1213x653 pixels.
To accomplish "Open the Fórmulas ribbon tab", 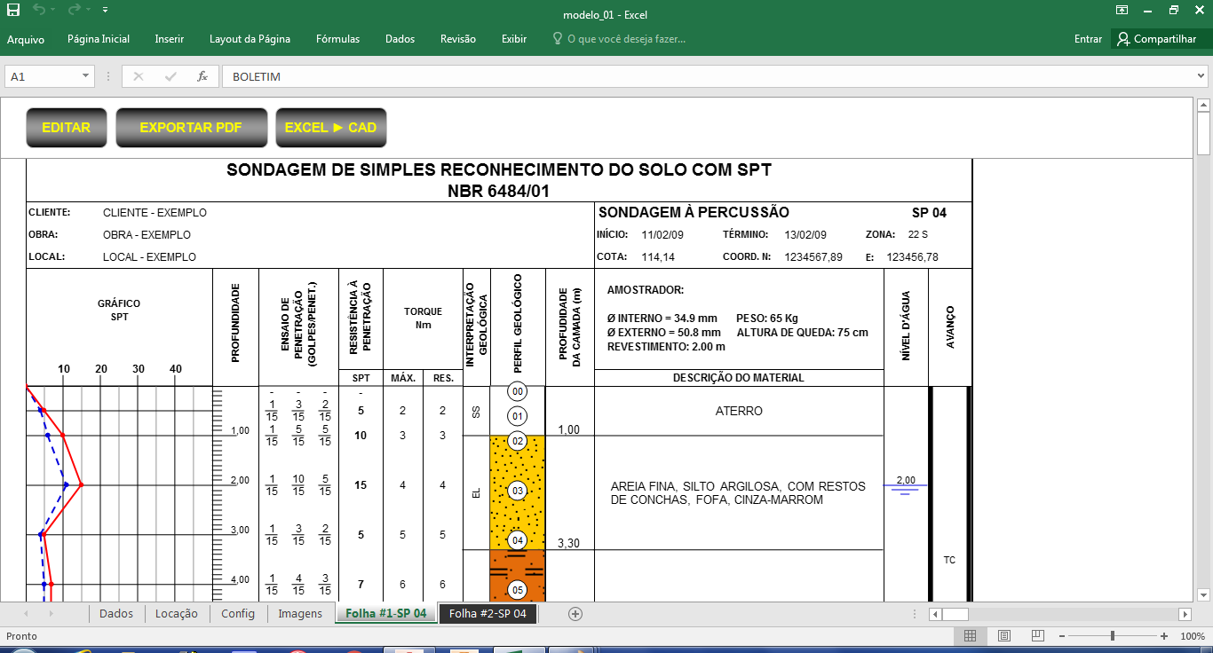I will tap(337, 39).
